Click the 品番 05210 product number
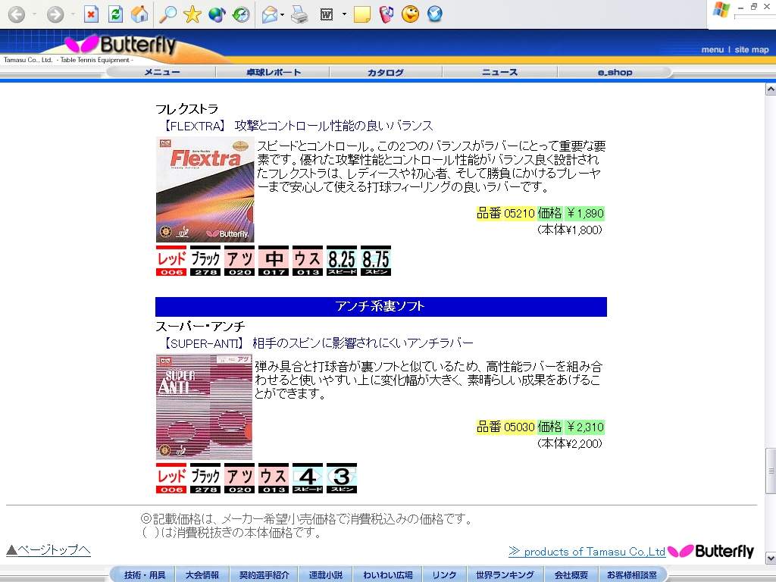The height and width of the screenshot is (582, 776). point(505,213)
